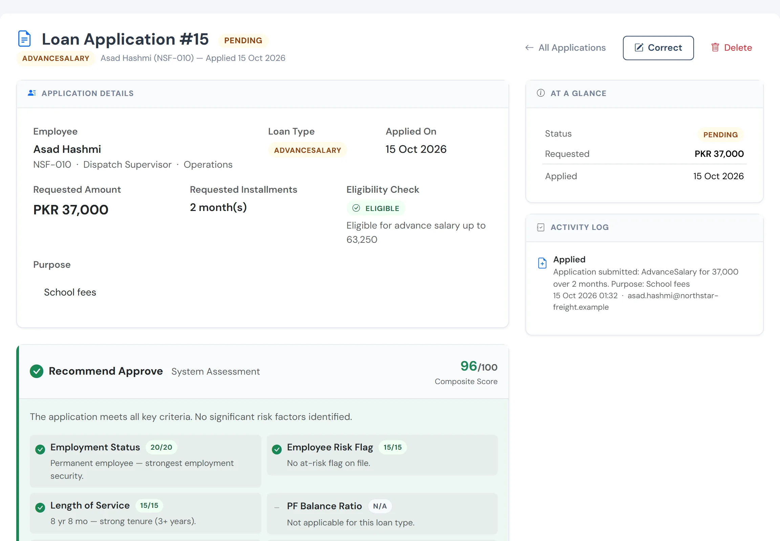Click the Applied entry file-plus icon
780x541 pixels.
(542, 263)
